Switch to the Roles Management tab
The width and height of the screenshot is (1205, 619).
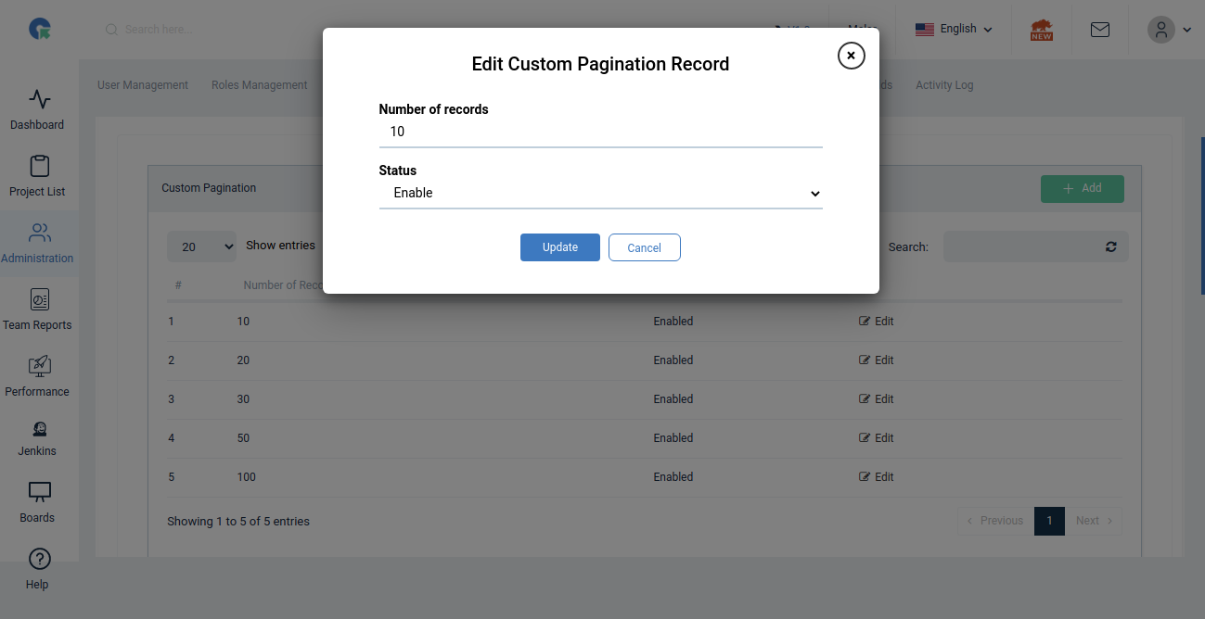click(260, 85)
